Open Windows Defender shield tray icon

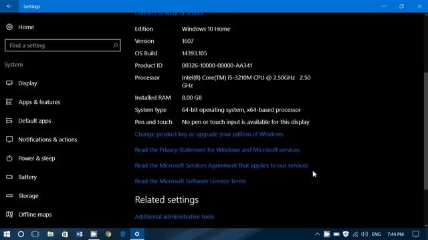click(x=346, y=234)
